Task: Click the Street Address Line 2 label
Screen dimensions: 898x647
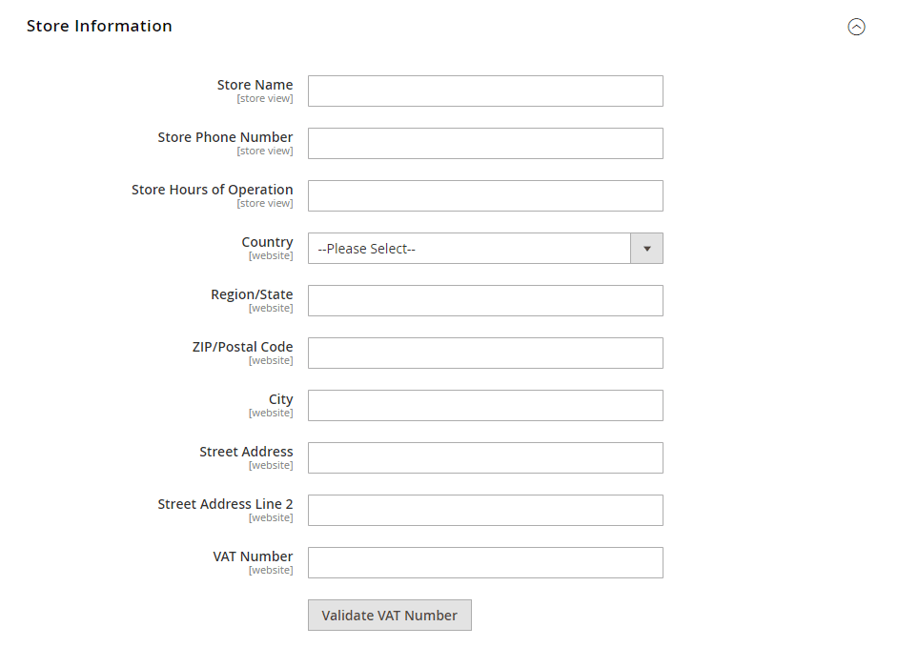Action: point(225,504)
